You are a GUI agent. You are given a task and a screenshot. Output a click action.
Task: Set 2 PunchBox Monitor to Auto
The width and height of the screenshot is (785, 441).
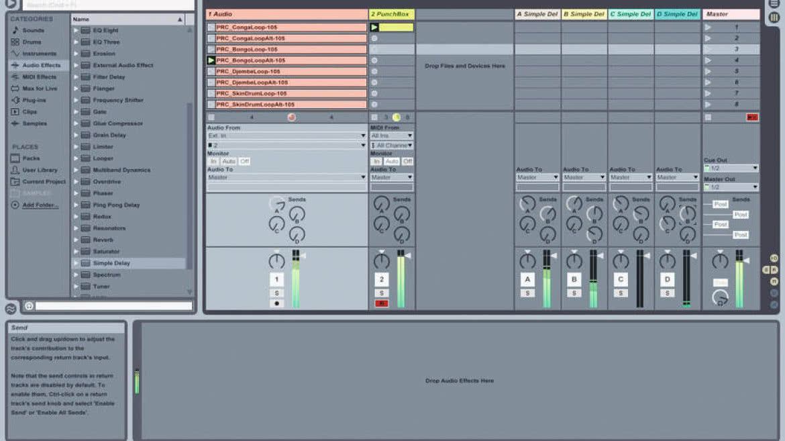coord(392,161)
